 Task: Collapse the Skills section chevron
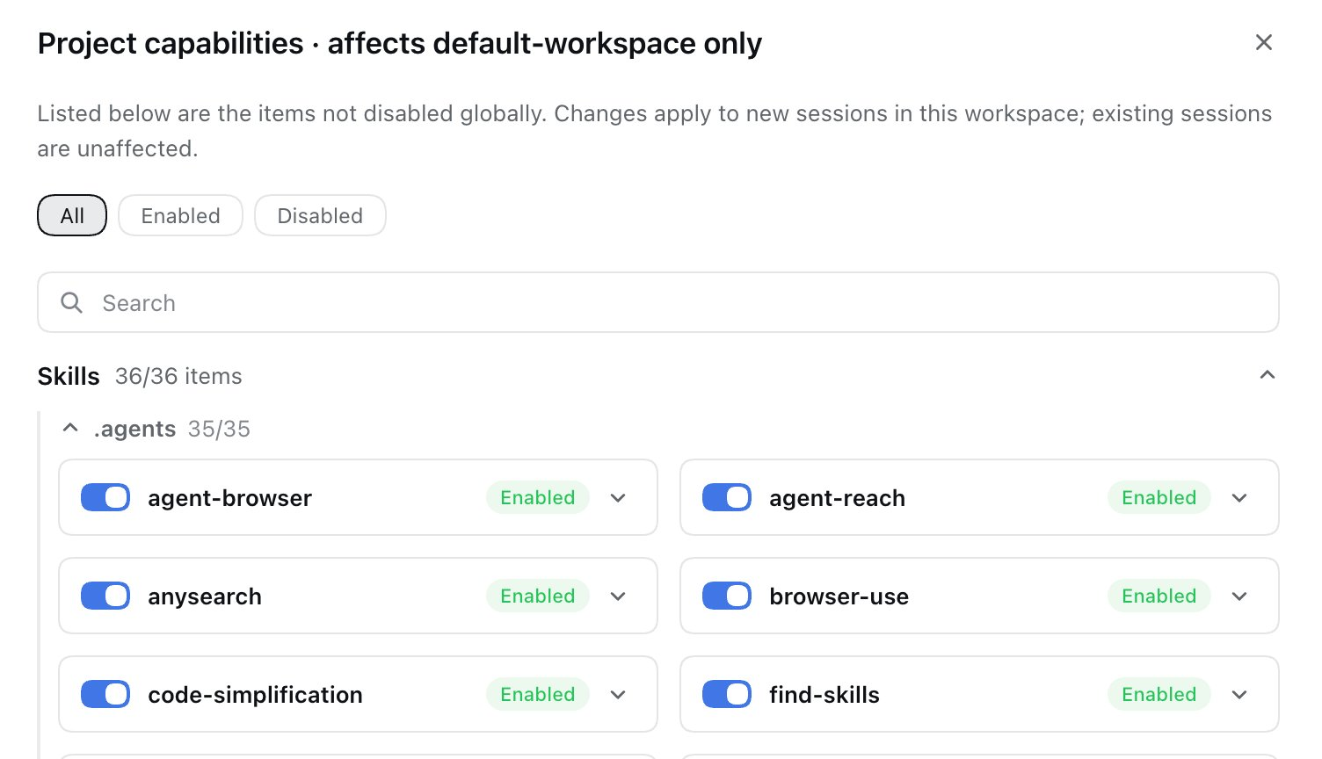tap(1267, 375)
